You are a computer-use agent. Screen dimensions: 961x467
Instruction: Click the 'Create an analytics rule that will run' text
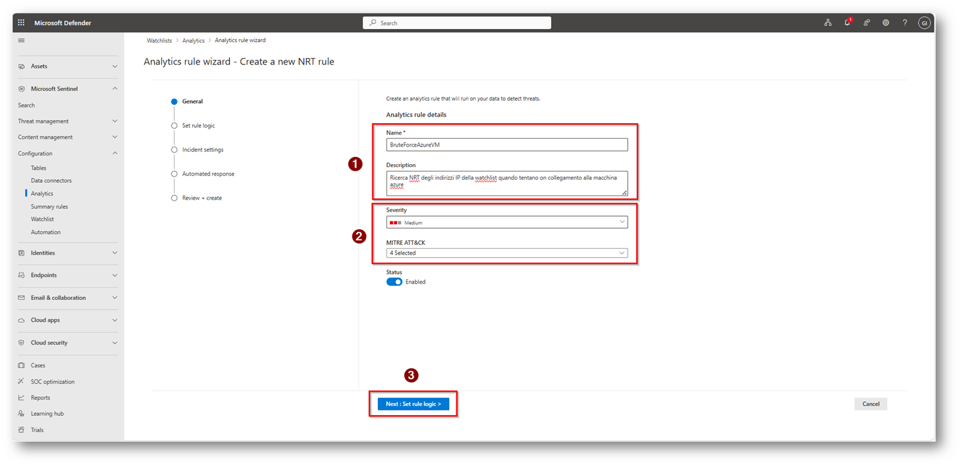464,98
